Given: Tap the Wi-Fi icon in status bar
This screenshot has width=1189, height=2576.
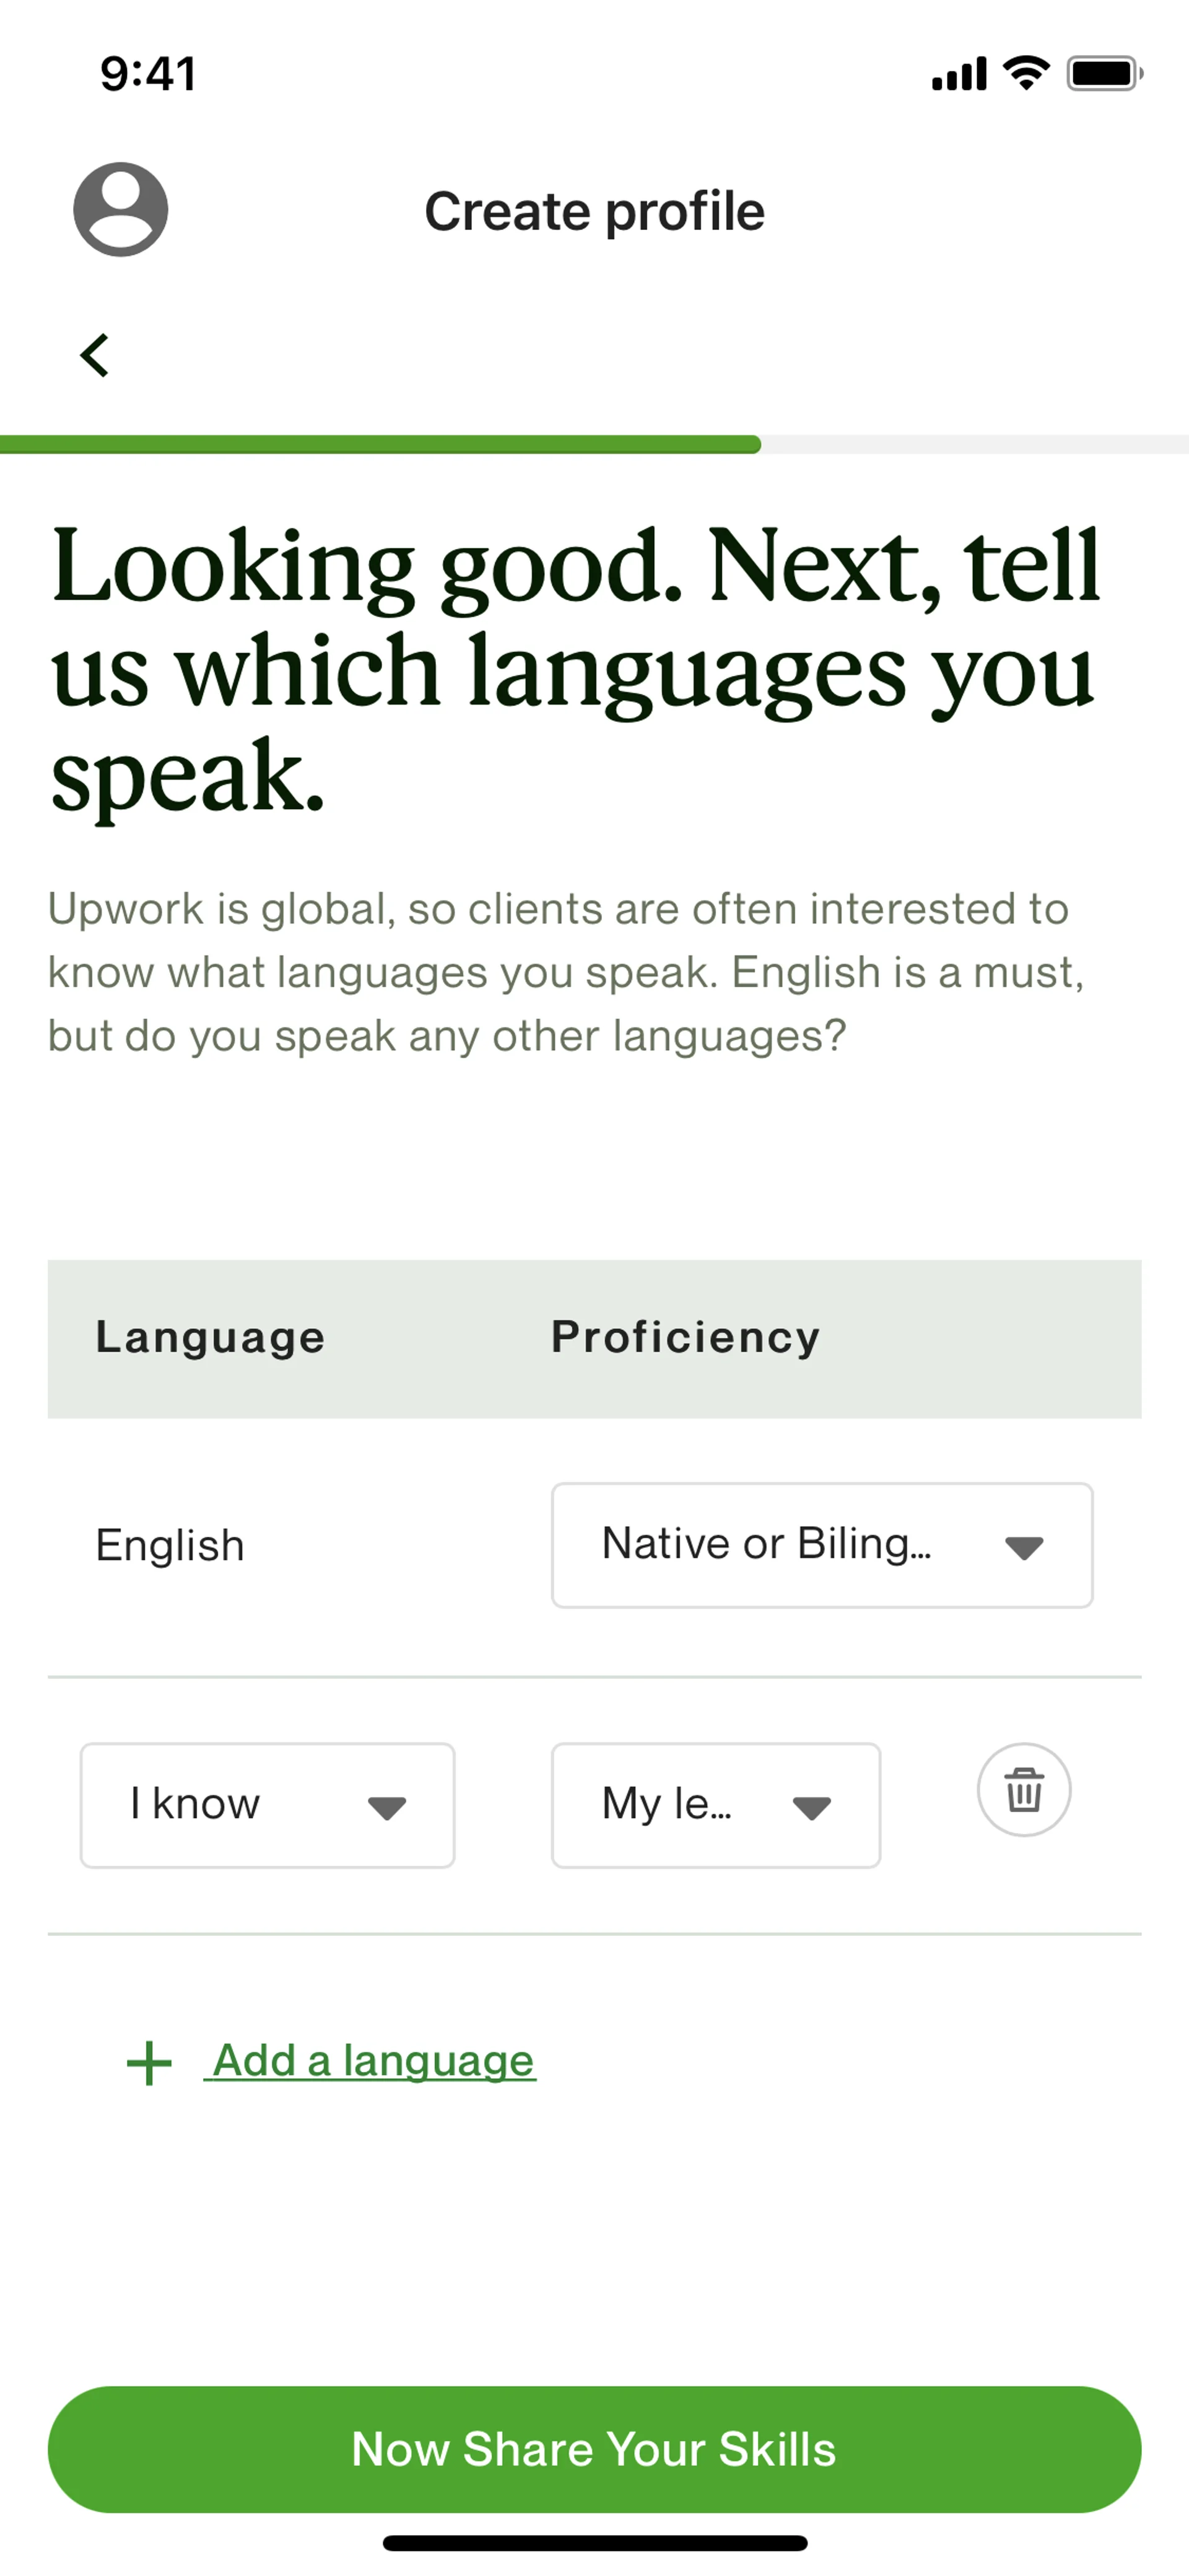Looking at the screenshot, I should pyautogui.click(x=1026, y=73).
